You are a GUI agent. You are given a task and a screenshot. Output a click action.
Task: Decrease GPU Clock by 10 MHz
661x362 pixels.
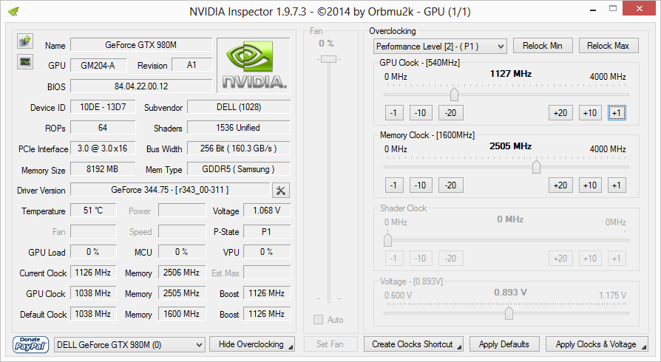pos(421,113)
